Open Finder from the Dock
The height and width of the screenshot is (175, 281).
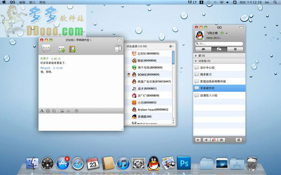[x=32, y=163]
